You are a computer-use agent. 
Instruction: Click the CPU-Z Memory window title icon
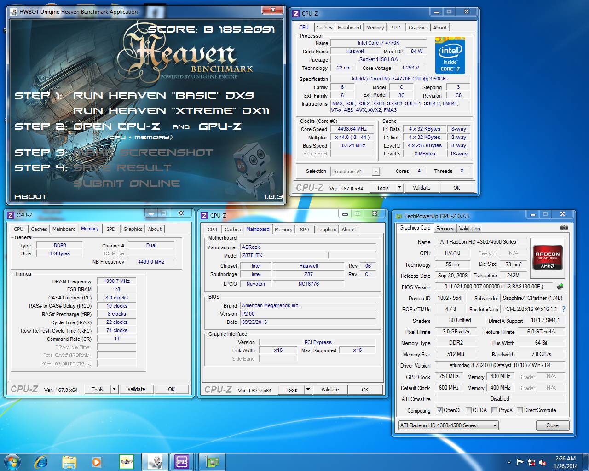click(11, 215)
